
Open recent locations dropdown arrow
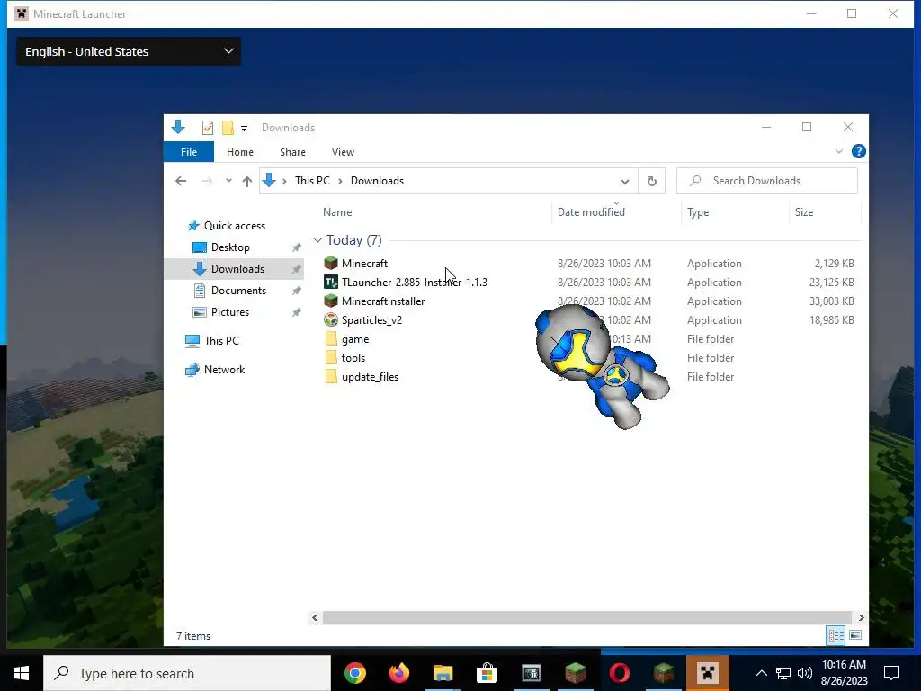click(x=228, y=181)
